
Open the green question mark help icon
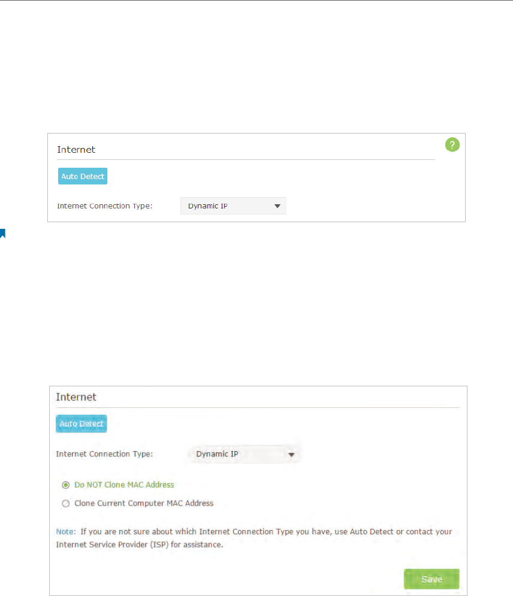(x=452, y=144)
